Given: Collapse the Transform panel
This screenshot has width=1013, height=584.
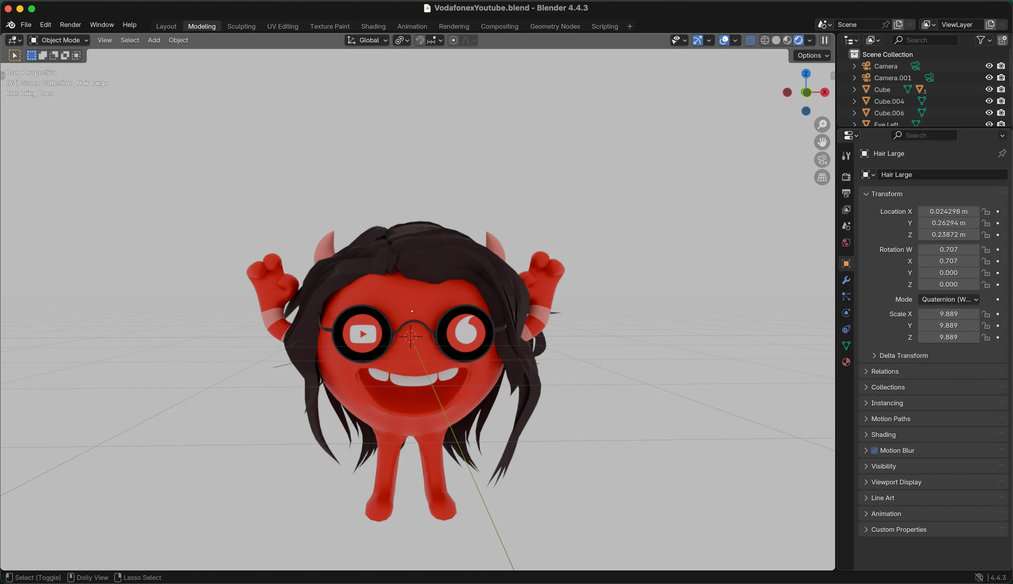Looking at the screenshot, I should (866, 194).
